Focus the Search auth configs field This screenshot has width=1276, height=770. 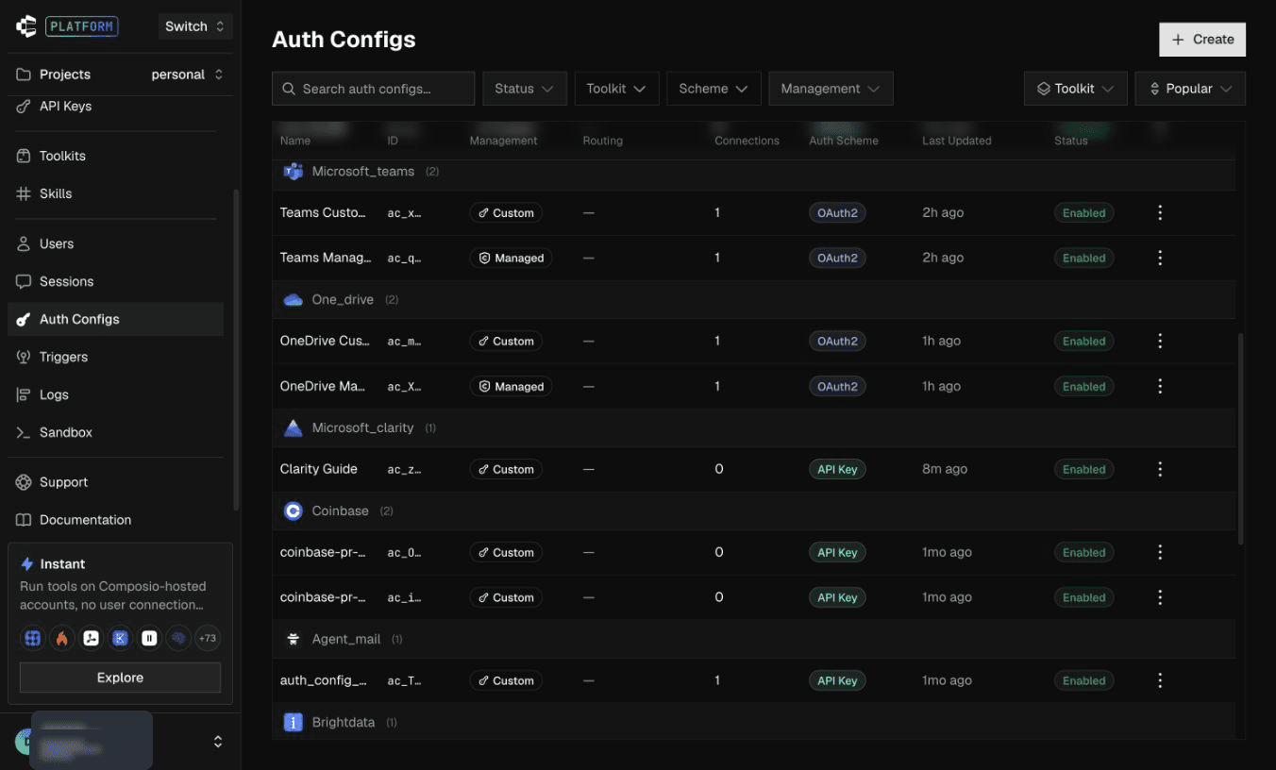(x=374, y=89)
